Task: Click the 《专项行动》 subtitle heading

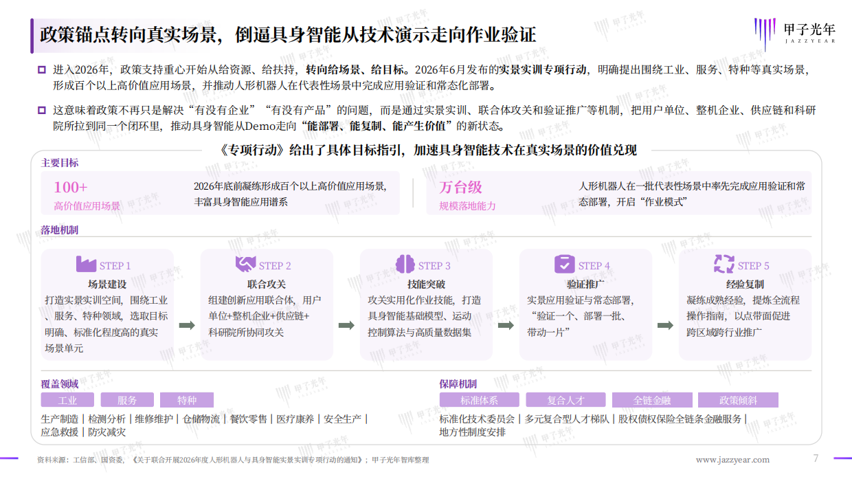Action: [x=427, y=150]
